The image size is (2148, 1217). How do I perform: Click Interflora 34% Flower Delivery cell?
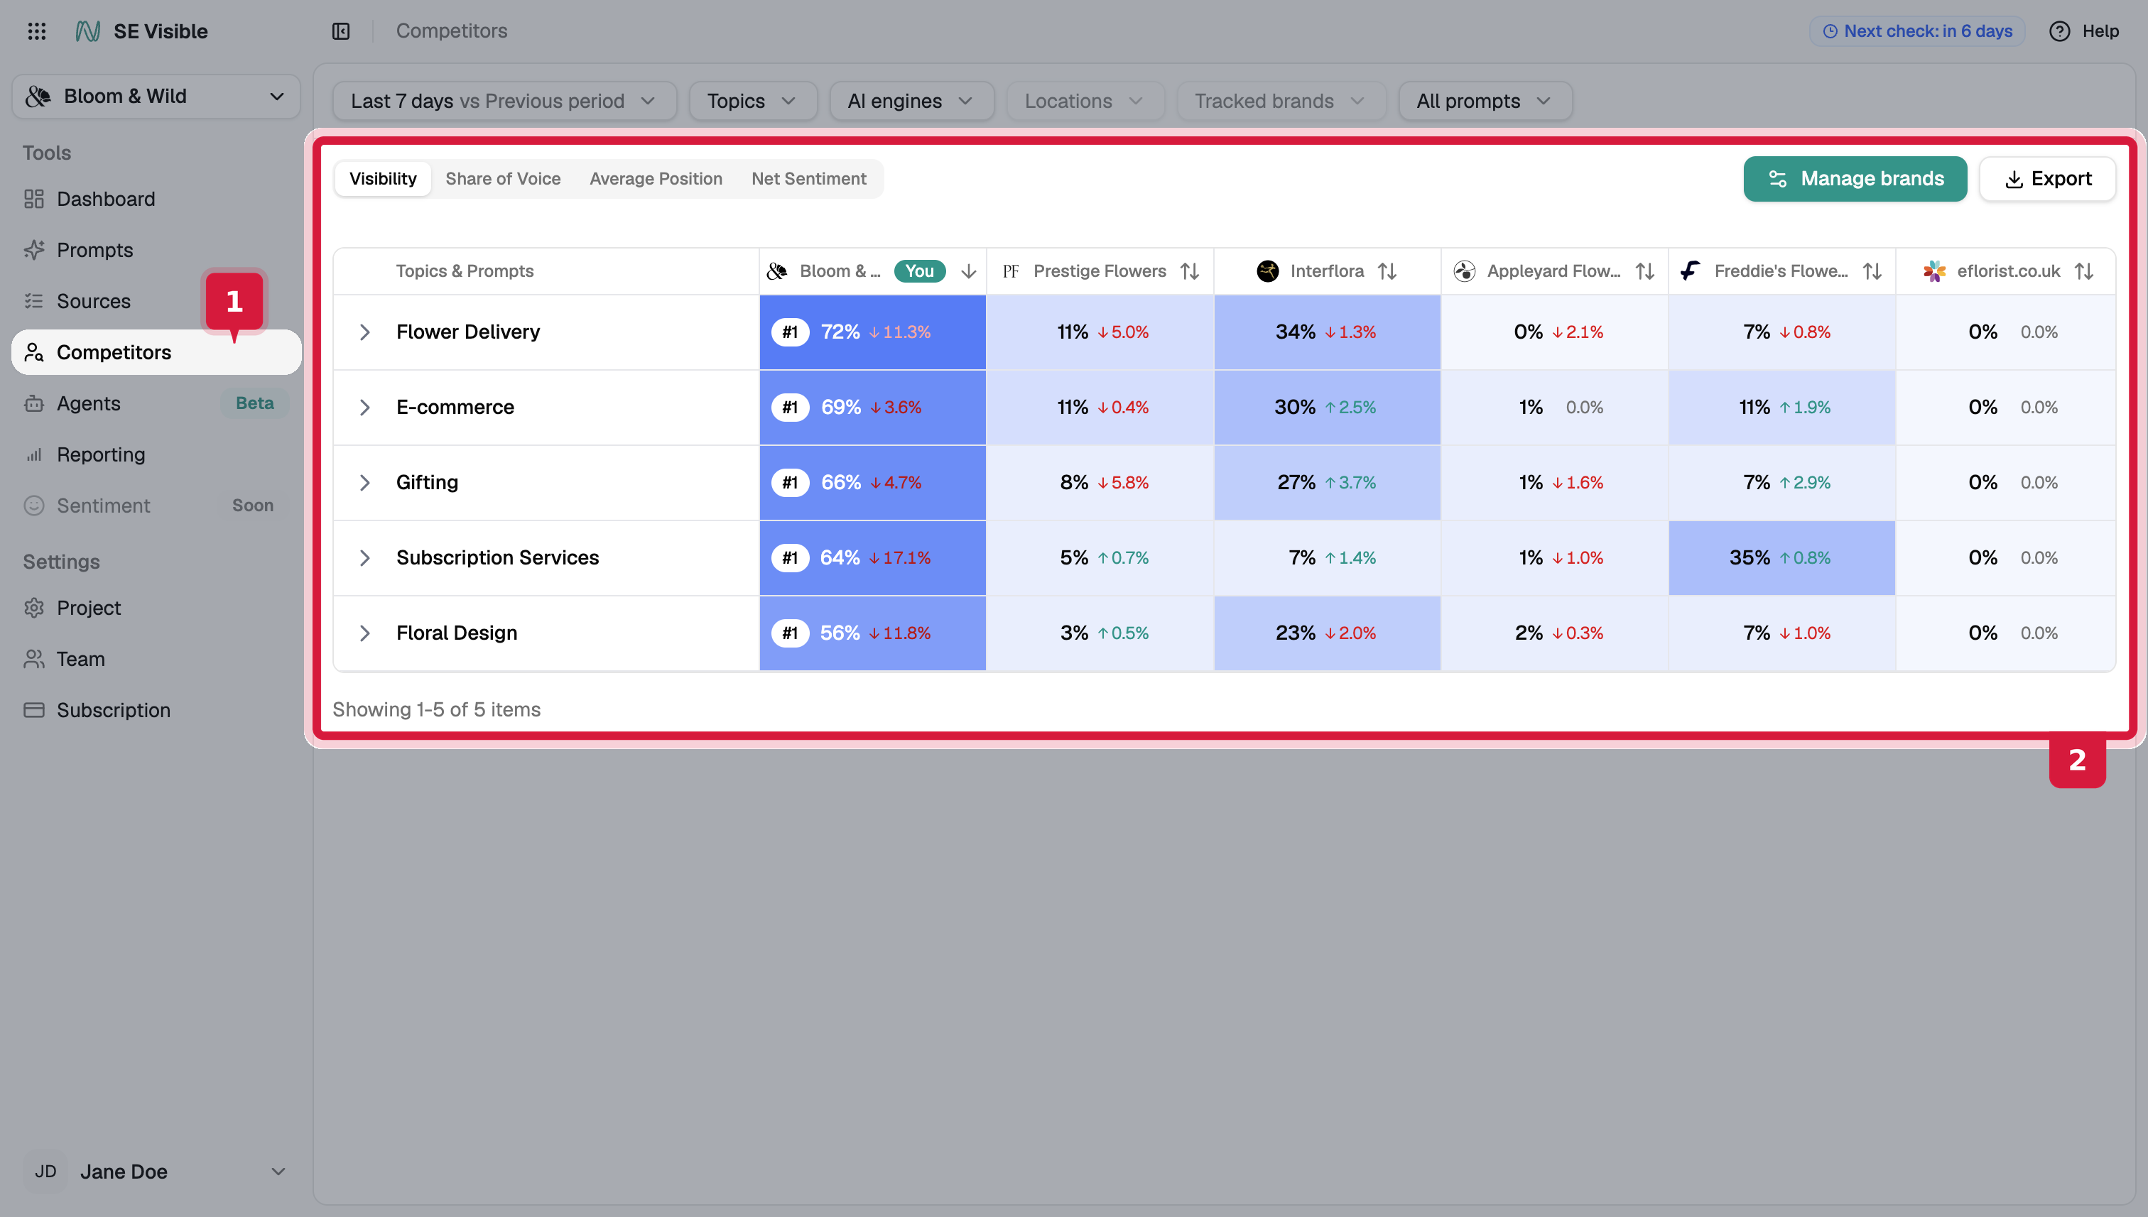point(1327,332)
